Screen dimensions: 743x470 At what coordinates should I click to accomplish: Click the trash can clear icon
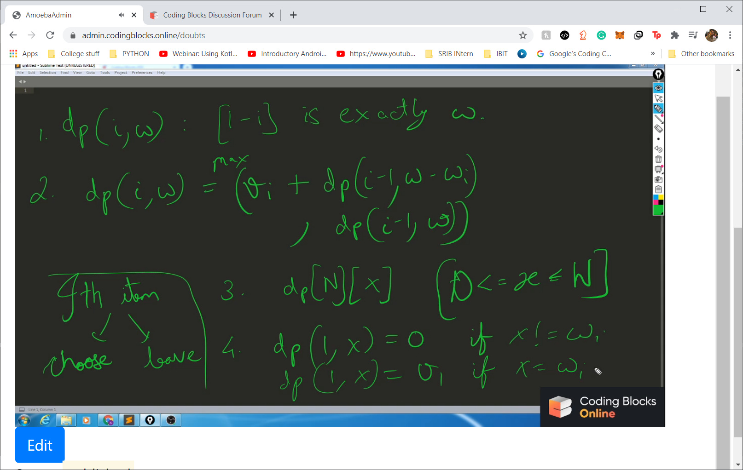(658, 159)
